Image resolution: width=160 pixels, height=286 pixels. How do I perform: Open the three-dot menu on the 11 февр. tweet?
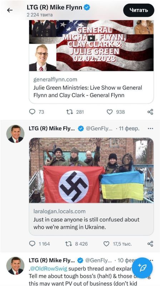pos(150,129)
